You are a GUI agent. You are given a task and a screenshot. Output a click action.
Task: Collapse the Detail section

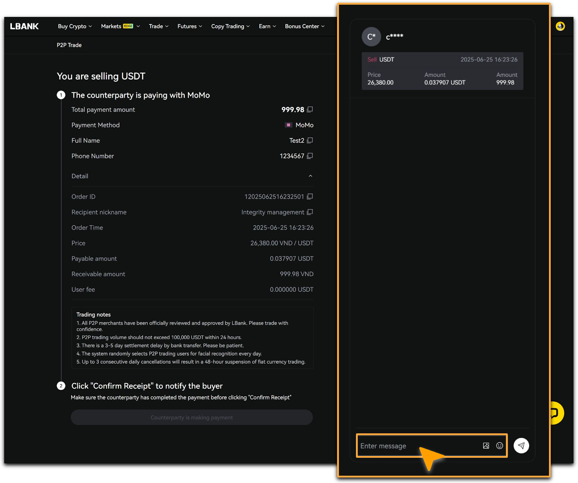tap(310, 176)
